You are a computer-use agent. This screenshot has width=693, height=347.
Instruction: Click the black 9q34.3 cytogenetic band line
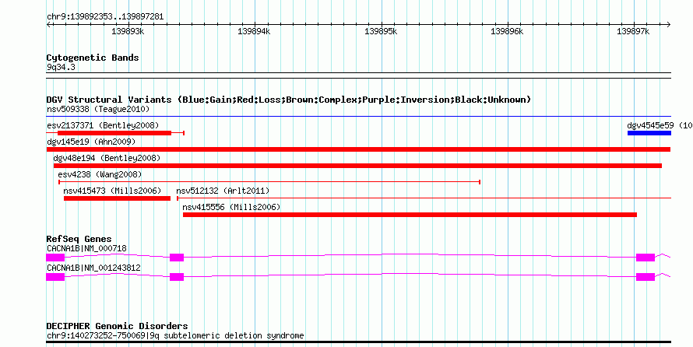[x=358, y=75]
